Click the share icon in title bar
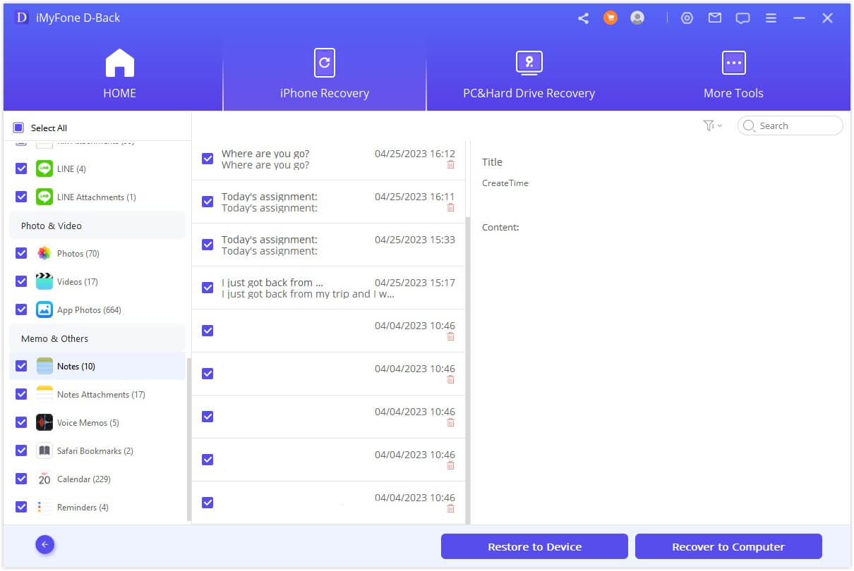This screenshot has width=854, height=571. (583, 18)
